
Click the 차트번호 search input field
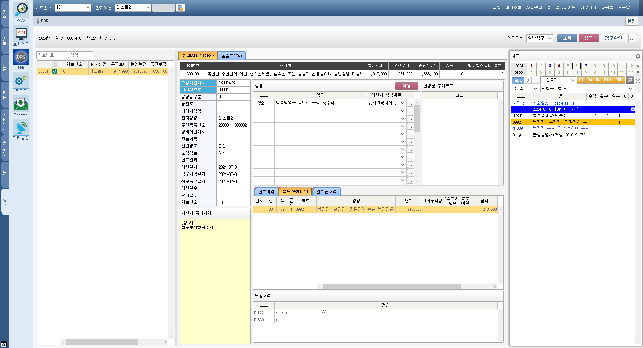[x=52, y=55]
